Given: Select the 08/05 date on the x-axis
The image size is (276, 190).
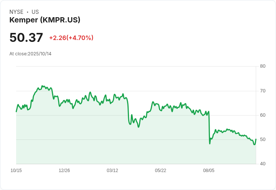Looking at the screenshot, I should coord(209,171).
